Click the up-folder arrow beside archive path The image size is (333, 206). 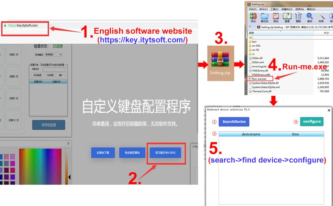click(x=250, y=27)
